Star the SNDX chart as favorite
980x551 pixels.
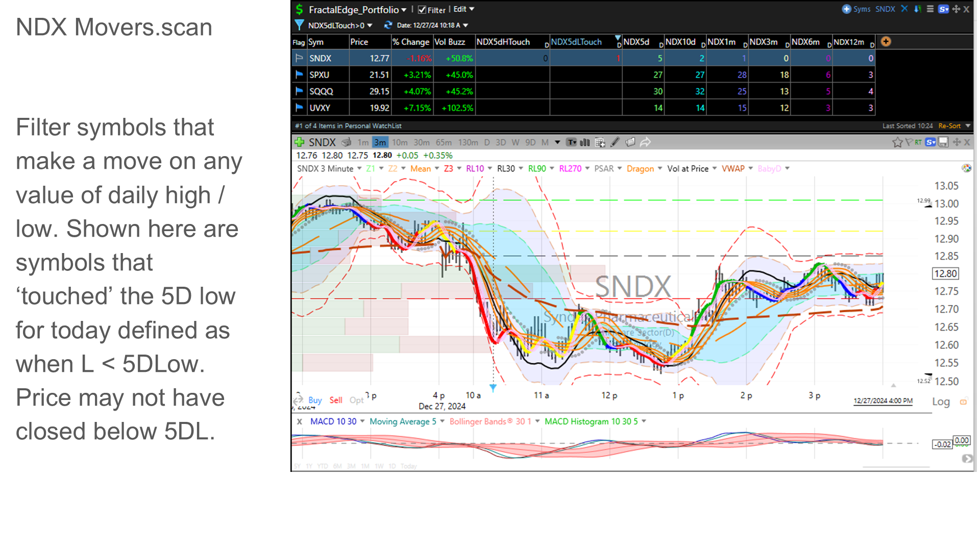tap(898, 143)
